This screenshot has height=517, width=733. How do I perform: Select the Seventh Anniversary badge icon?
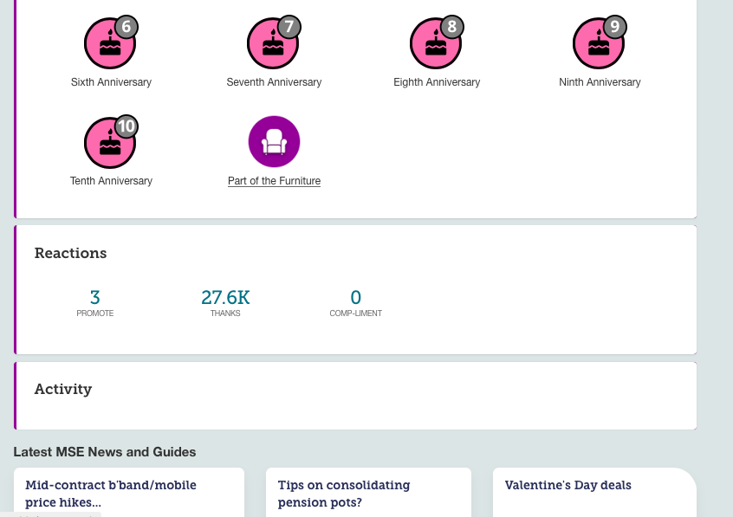tap(273, 43)
